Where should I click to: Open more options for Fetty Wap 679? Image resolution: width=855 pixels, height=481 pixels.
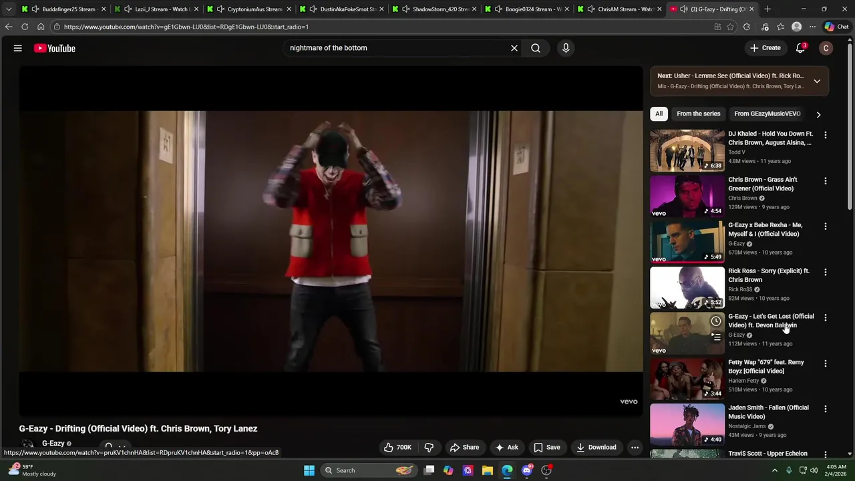click(x=826, y=363)
